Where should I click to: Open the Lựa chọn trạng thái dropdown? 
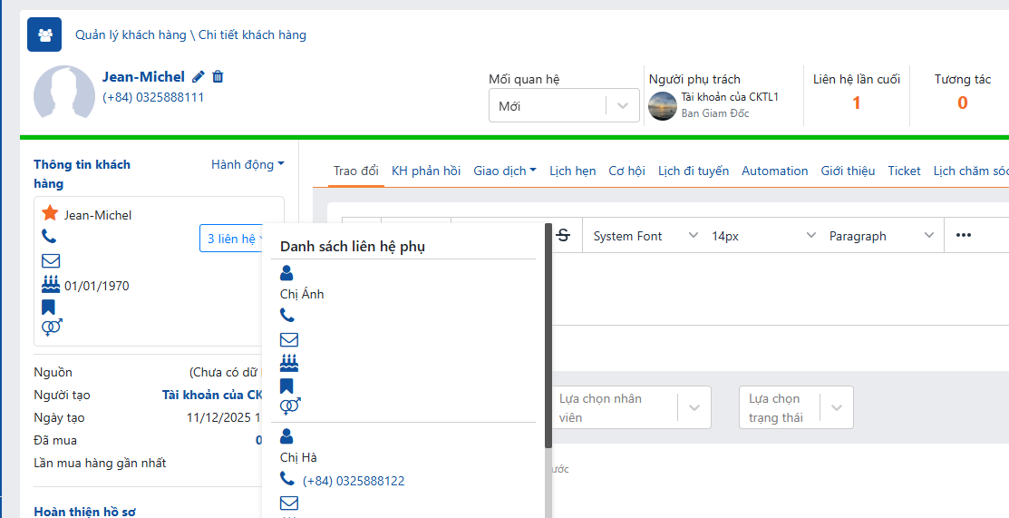[795, 408]
